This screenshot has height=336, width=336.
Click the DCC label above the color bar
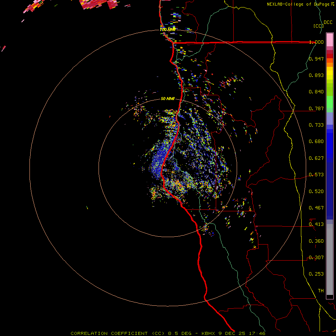[x=328, y=22]
